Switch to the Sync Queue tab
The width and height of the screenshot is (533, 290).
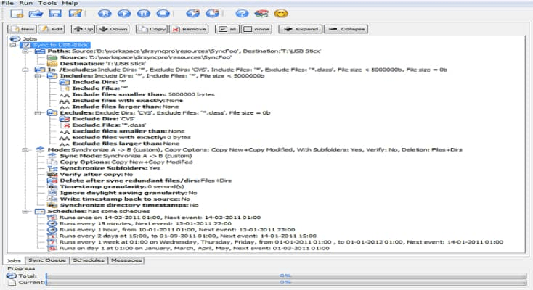[x=47, y=260]
